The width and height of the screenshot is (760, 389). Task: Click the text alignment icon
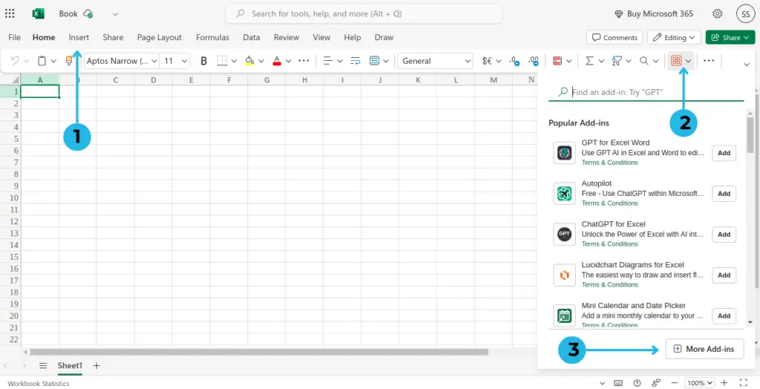click(x=328, y=61)
